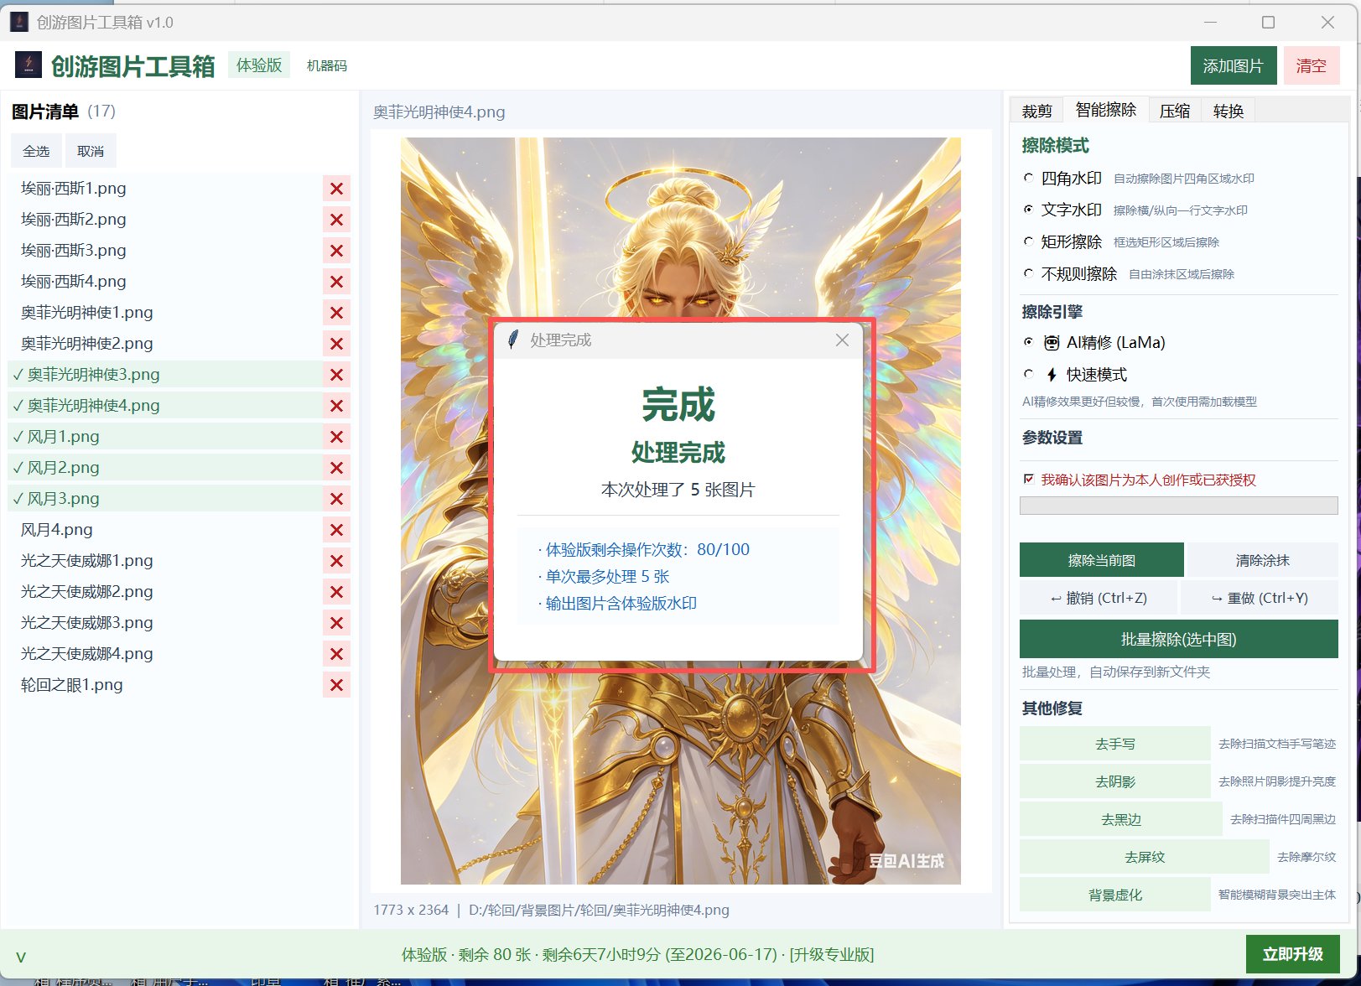Screen dimensions: 1361x986
Task: Click 取消 to deselect images
Action: 91,151
